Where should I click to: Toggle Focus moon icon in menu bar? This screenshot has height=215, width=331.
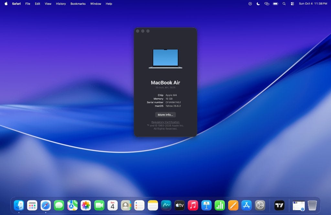point(258,4)
